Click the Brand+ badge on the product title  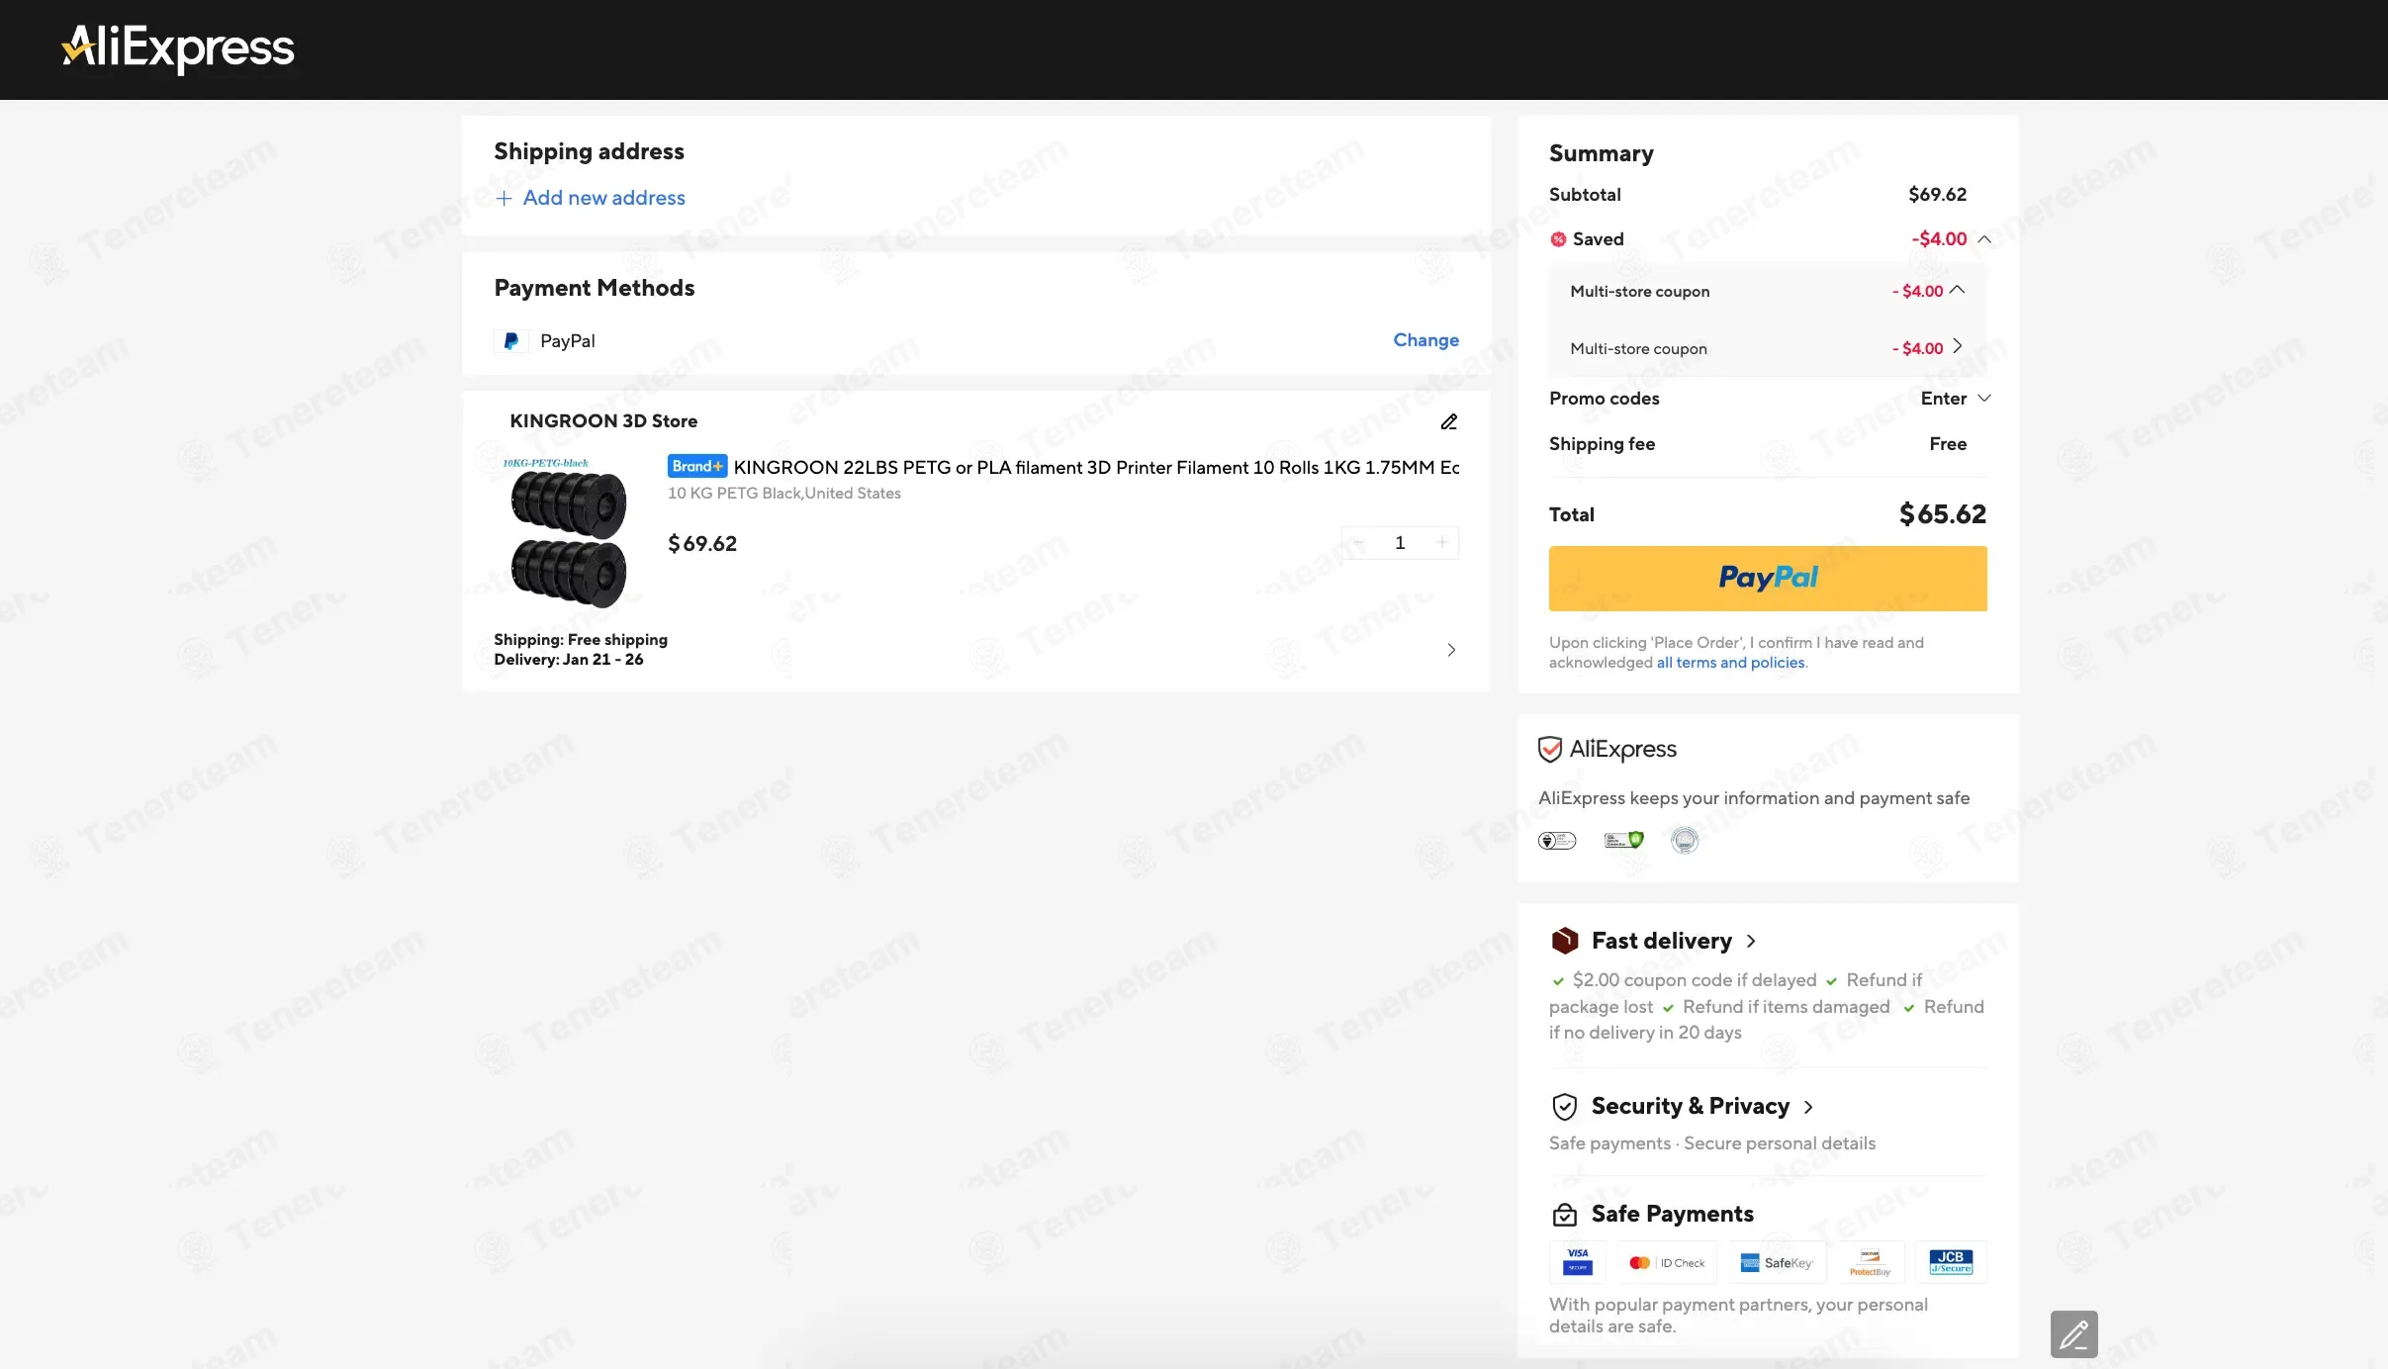[x=697, y=466]
